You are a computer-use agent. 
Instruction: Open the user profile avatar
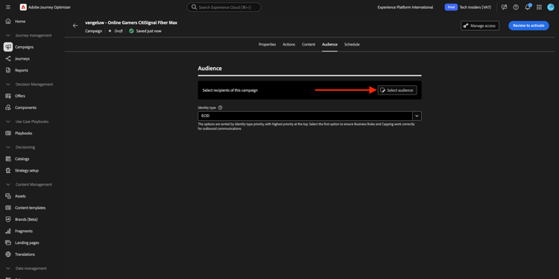coord(551,7)
